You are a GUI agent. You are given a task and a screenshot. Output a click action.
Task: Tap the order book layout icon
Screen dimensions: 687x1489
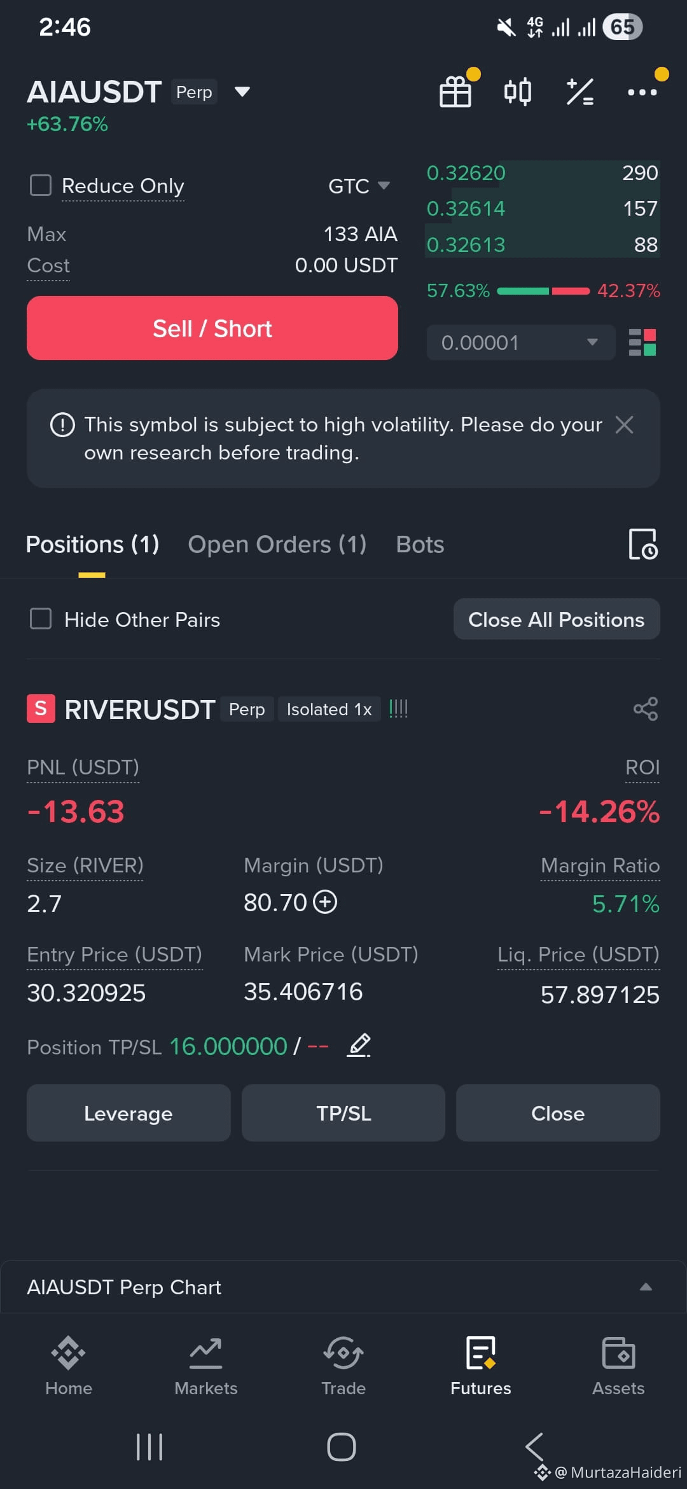pos(642,342)
